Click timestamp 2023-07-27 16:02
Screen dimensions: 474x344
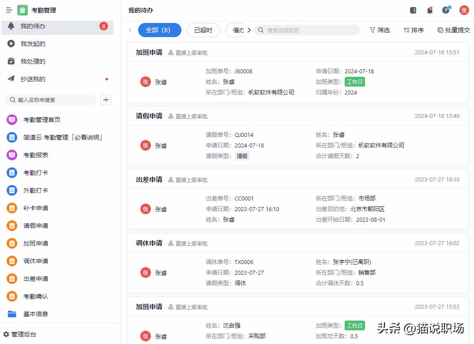pos(437,243)
